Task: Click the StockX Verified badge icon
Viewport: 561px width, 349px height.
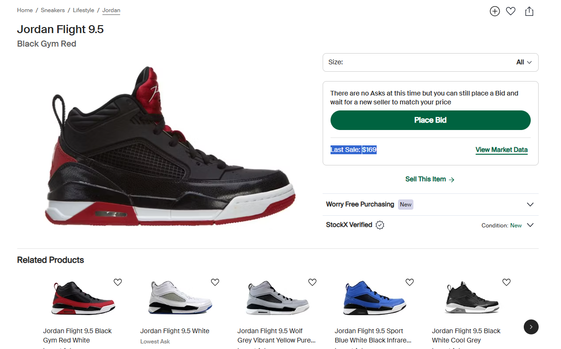Action: (380, 225)
